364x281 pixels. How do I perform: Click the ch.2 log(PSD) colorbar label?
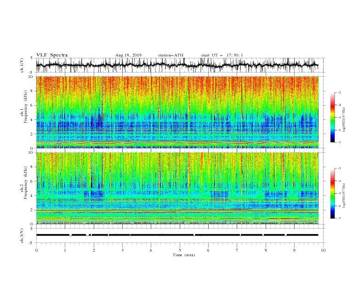point(344,195)
